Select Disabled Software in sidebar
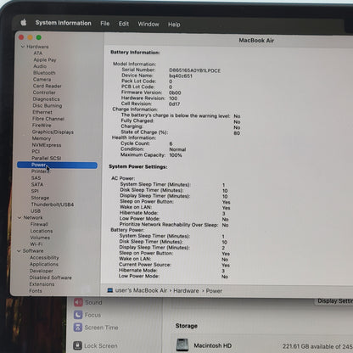The image size is (353, 353). 51,277
